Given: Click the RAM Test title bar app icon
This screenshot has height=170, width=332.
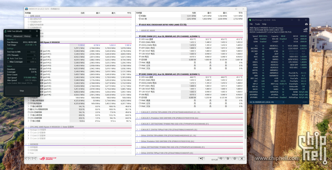Looking at the screenshot, I should click(x=5, y=31).
